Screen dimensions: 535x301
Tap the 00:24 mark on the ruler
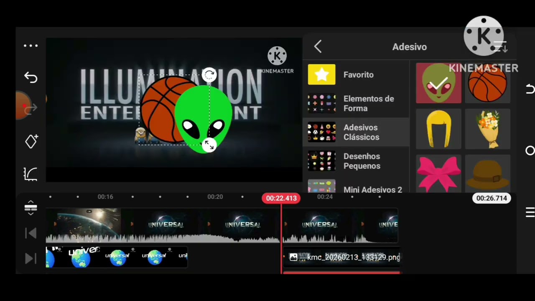(325, 196)
